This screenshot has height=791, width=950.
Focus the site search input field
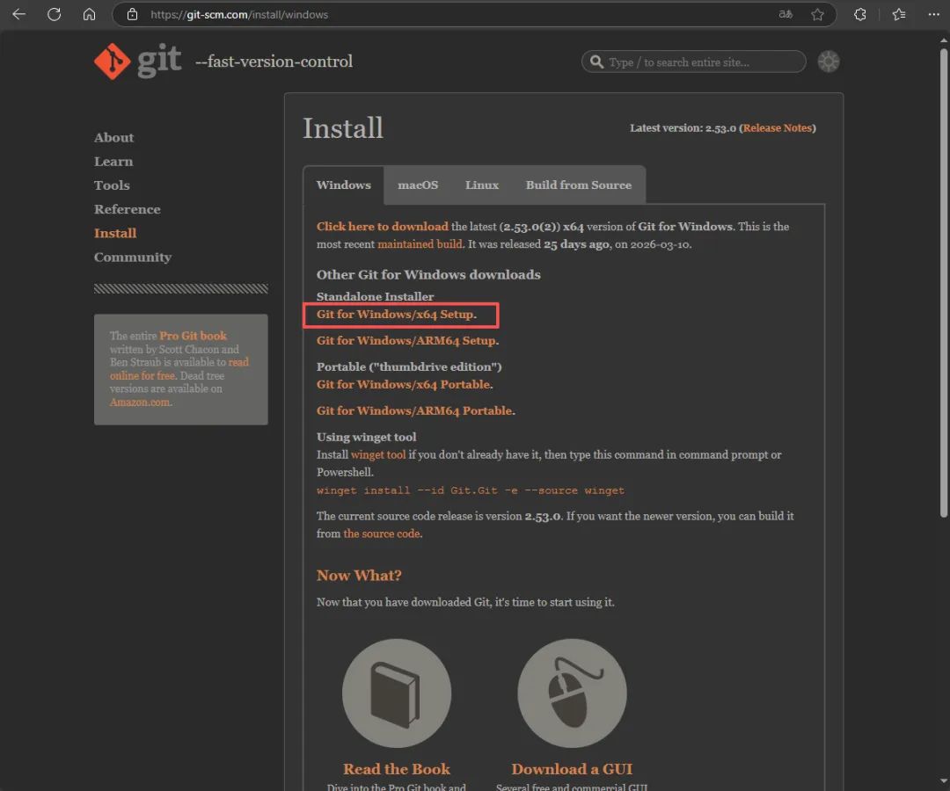pos(694,62)
